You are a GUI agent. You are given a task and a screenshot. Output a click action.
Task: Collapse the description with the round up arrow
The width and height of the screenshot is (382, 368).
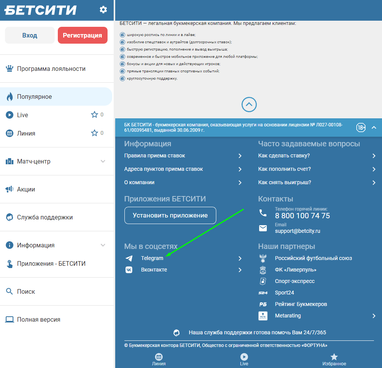point(249,105)
